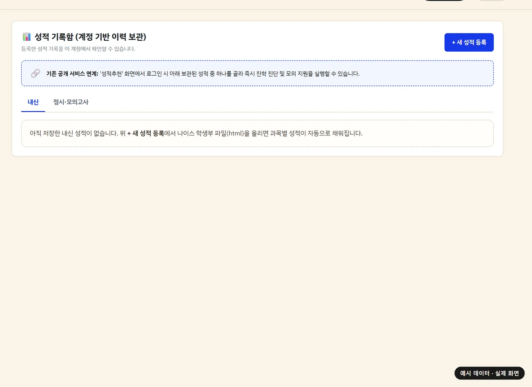Switch to the 내신 tab
The width and height of the screenshot is (532, 387).
(x=33, y=102)
